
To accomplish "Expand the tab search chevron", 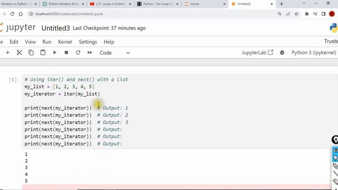I will point(304,4).
